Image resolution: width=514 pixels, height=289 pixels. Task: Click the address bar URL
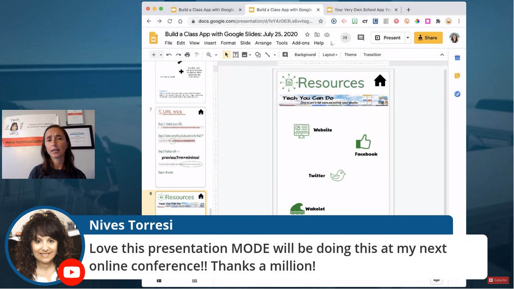pos(255,21)
